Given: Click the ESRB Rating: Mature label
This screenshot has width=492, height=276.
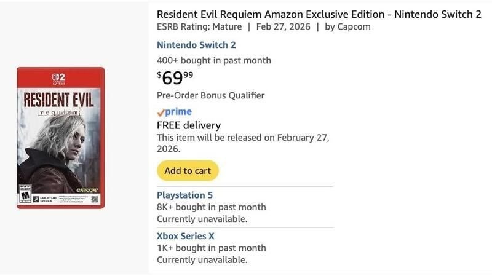Looking at the screenshot, I should pos(199,27).
